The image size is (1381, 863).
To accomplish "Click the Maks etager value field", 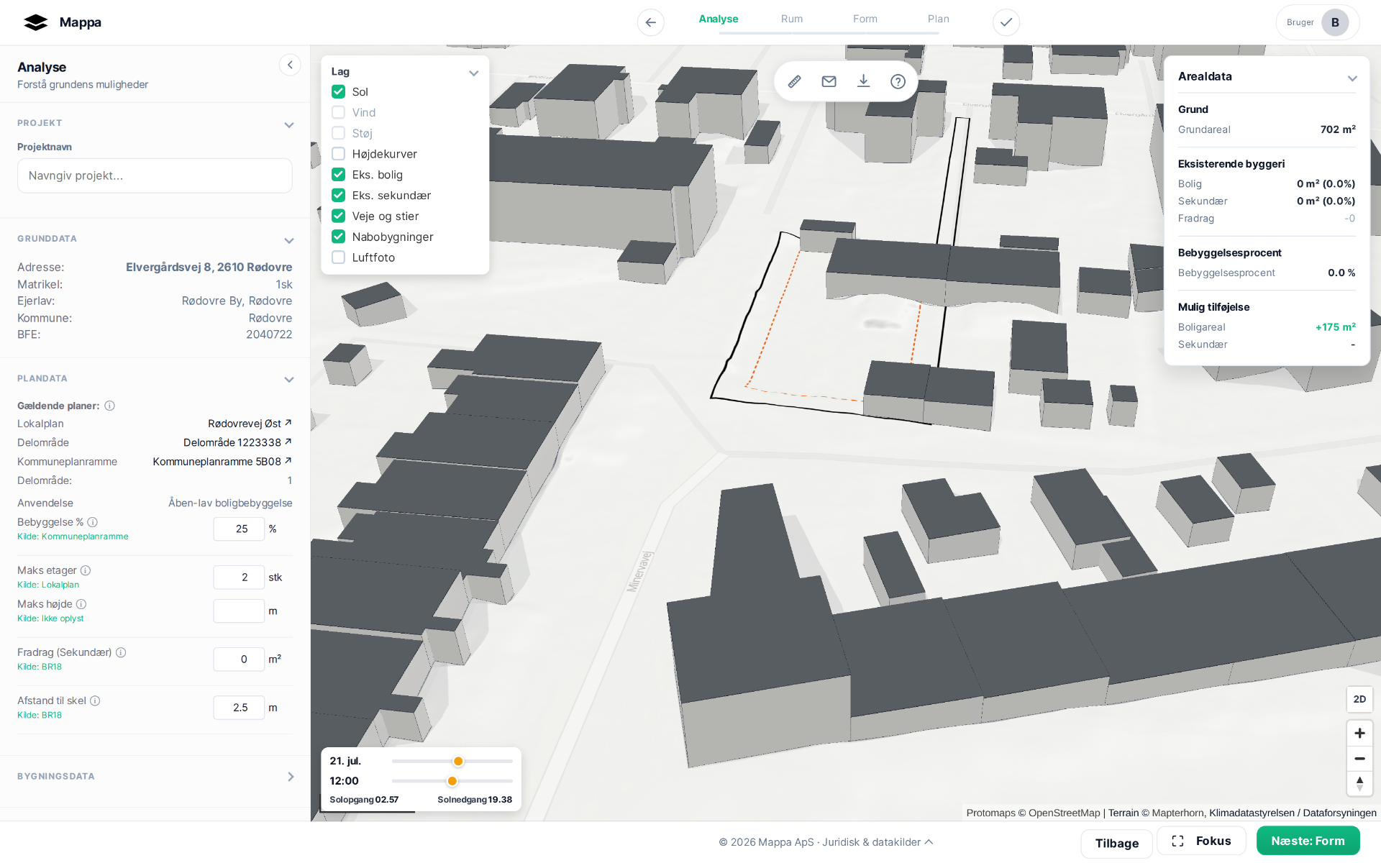I will pos(239,577).
